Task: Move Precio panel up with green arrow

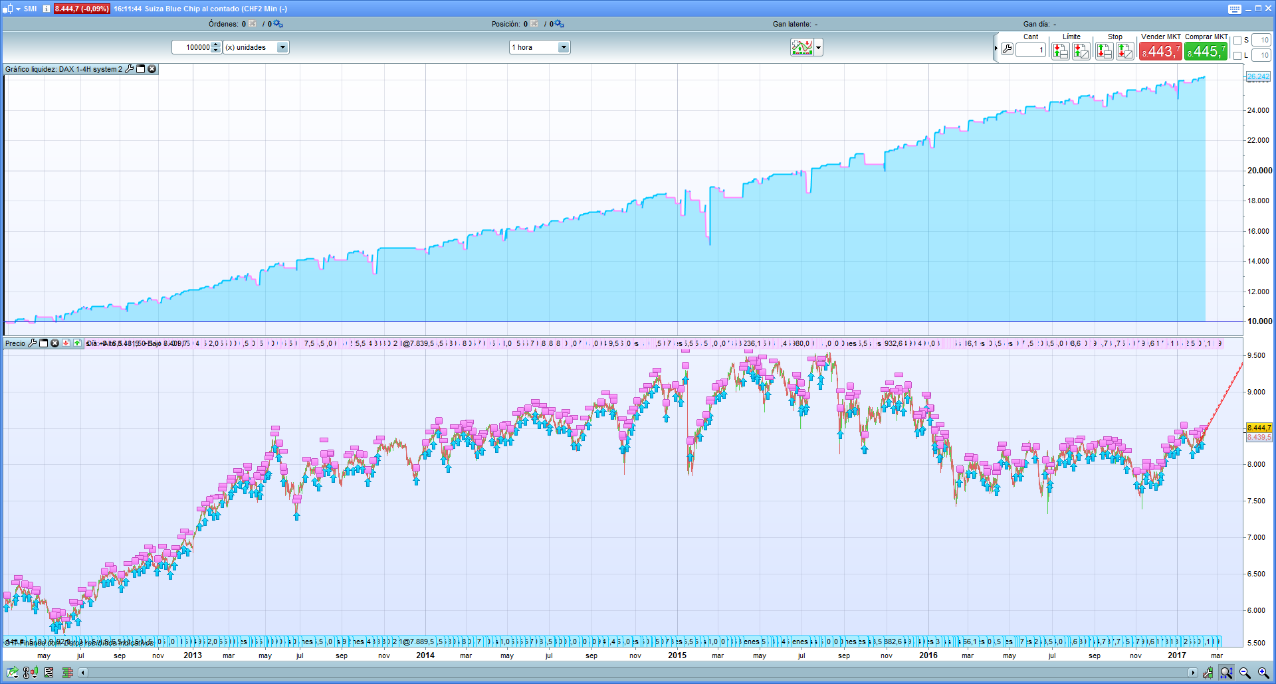Action: click(78, 343)
